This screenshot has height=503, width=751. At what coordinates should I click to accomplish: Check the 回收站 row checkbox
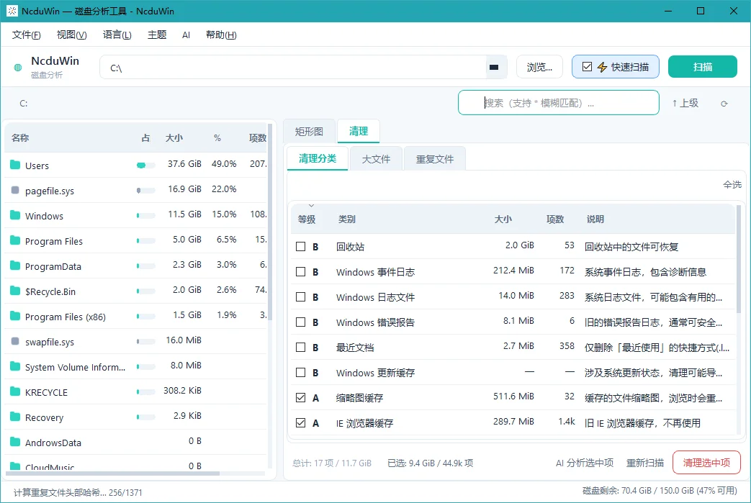point(301,247)
